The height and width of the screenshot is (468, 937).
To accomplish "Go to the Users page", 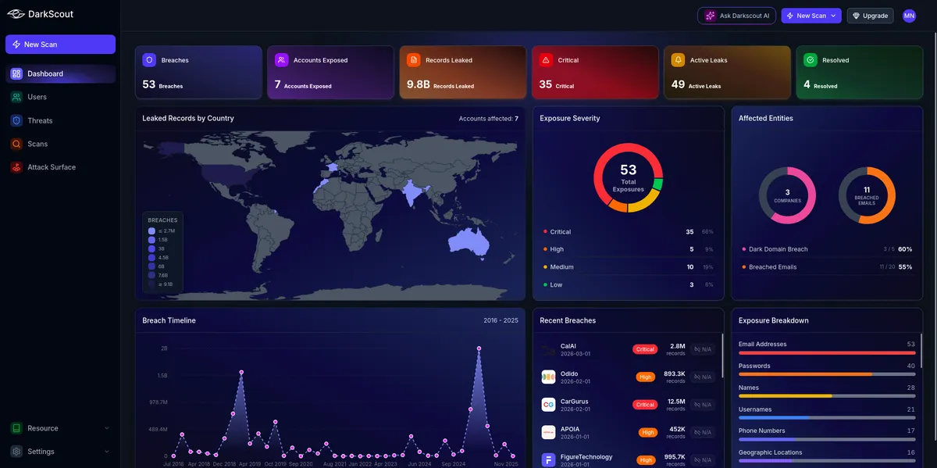I will 37,97.
